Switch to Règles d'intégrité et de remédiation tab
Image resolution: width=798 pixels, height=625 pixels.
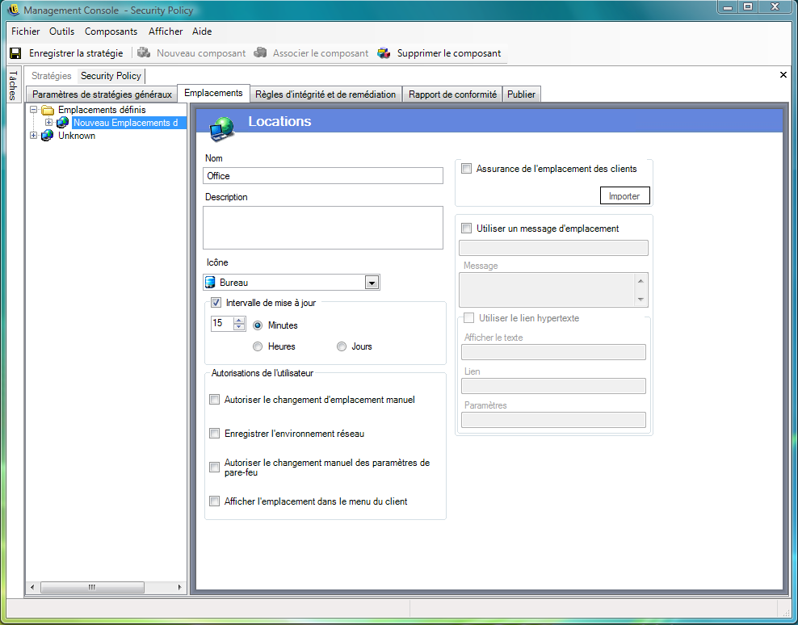pos(325,94)
